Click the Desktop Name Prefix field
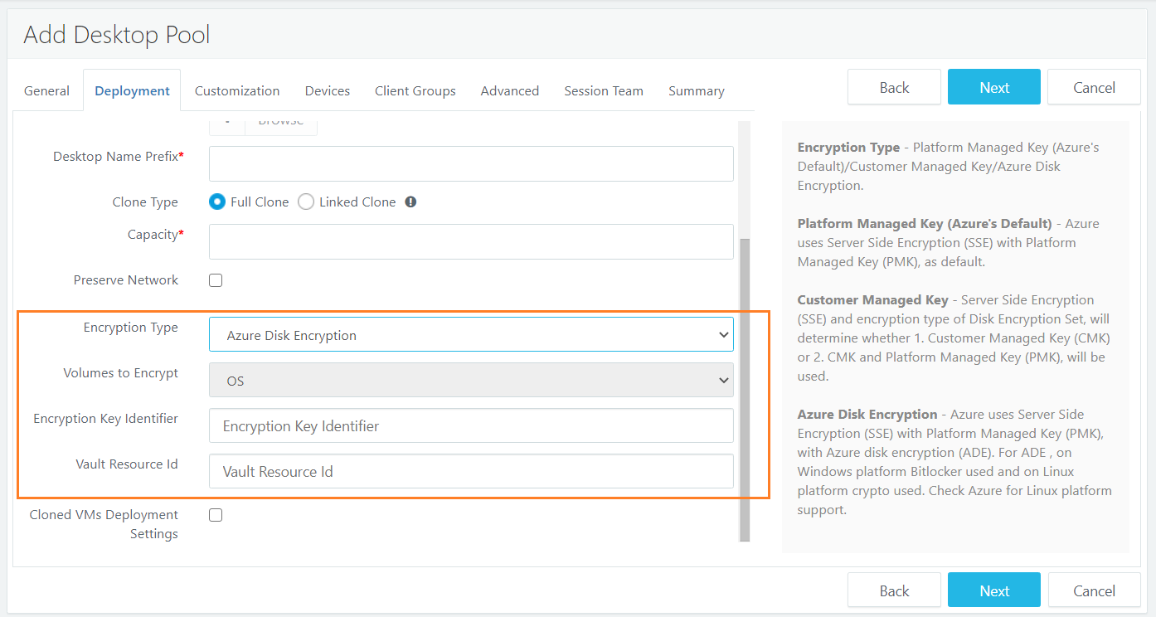The width and height of the screenshot is (1156, 617). [470, 164]
